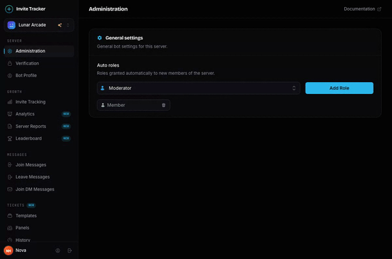Click the blue person icon in Moderator dropdown

(x=103, y=88)
